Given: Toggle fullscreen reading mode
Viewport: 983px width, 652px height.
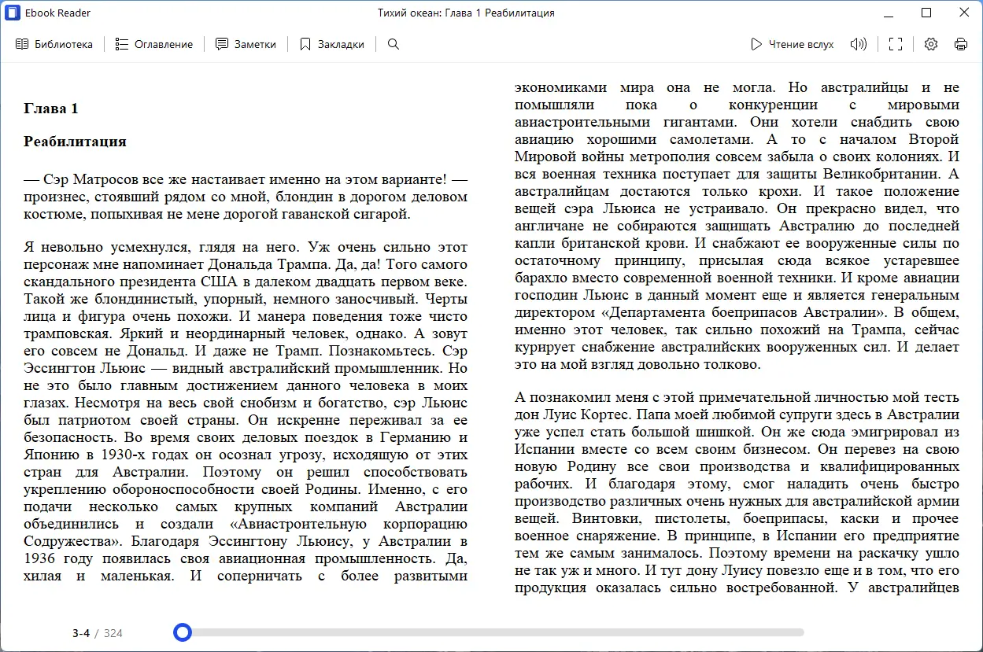Looking at the screenshot, I should click(896, 44).
